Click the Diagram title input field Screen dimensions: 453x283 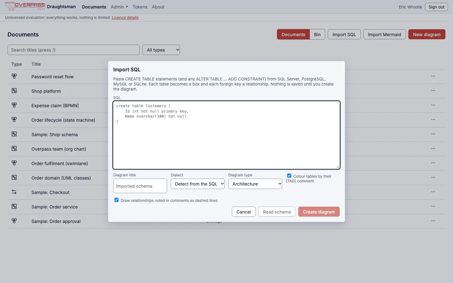(140, 186)
